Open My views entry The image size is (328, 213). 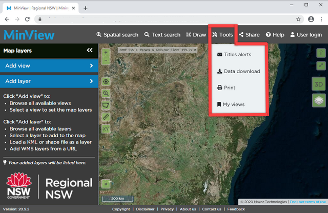(x=231, y=104)
